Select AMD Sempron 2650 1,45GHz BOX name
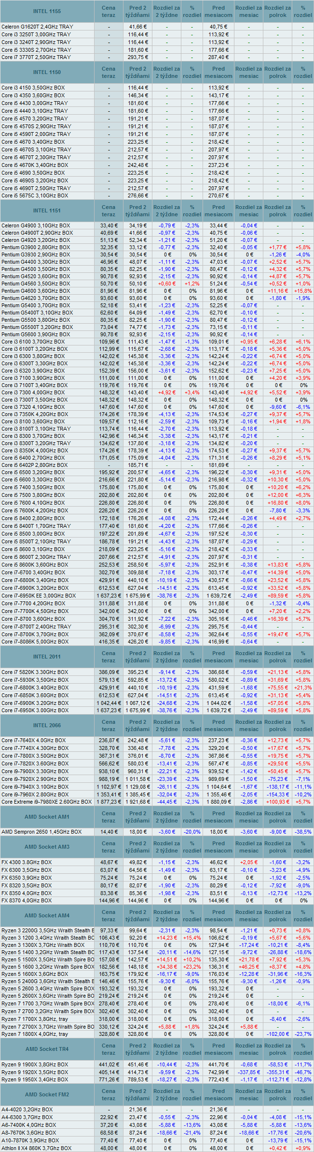Viewport: 314px width, 1152px height. coord(41,832)
